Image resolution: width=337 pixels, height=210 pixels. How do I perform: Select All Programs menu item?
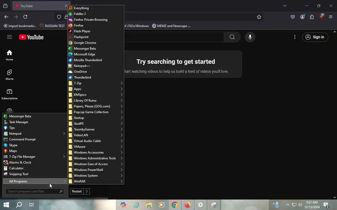point(35,181)
